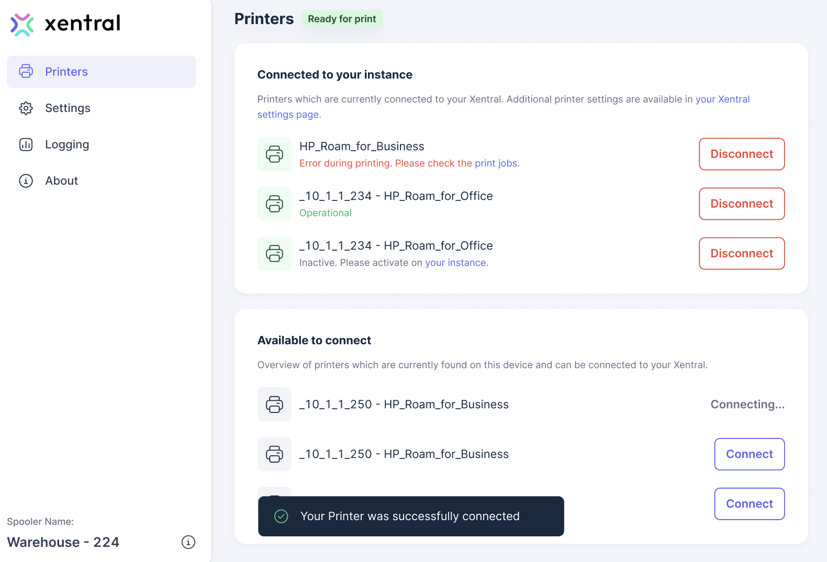Show the About page
The height and width of the screenshot is (562, 827).
point(61,181)
